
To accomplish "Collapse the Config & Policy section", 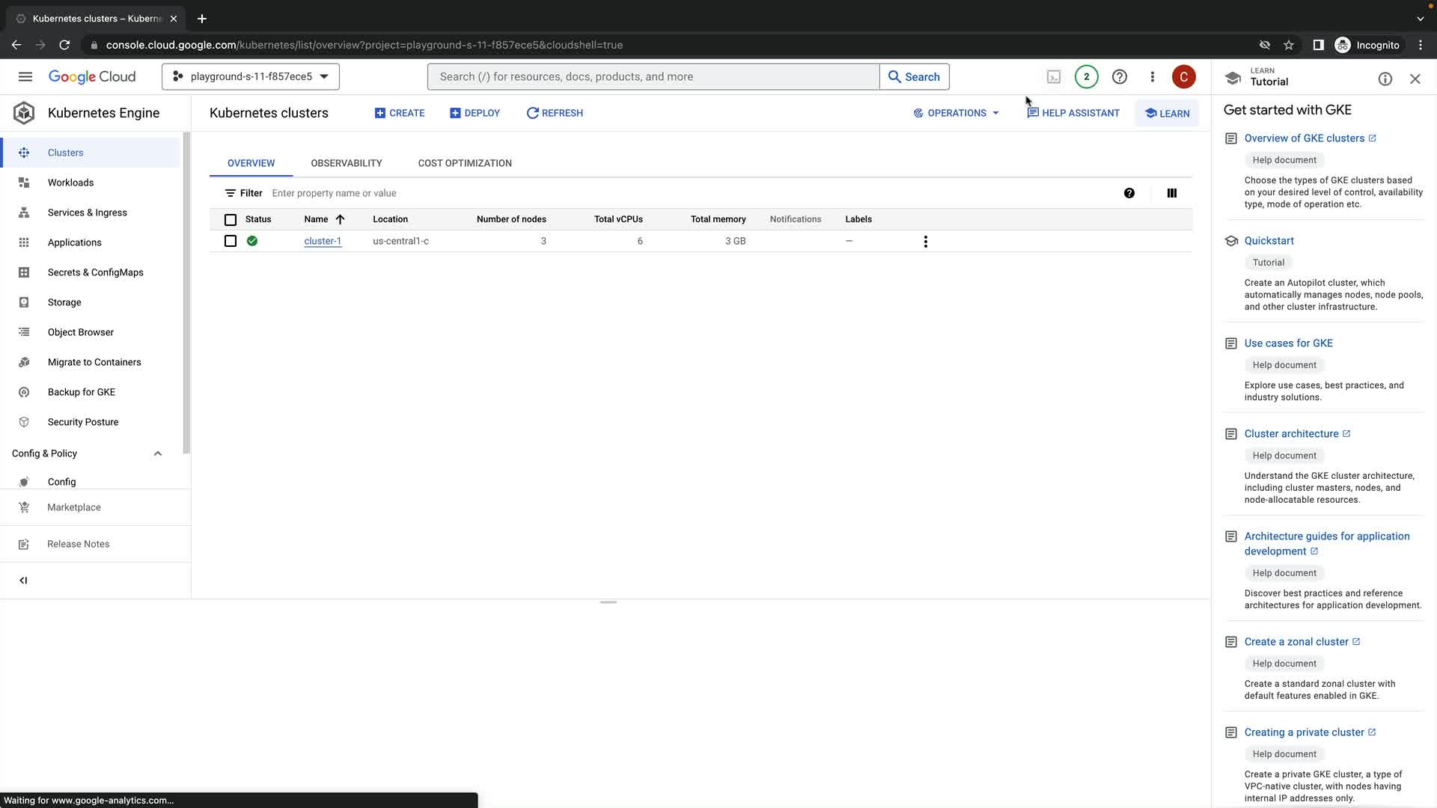I will pyautogui.click(x=157, y=453).
